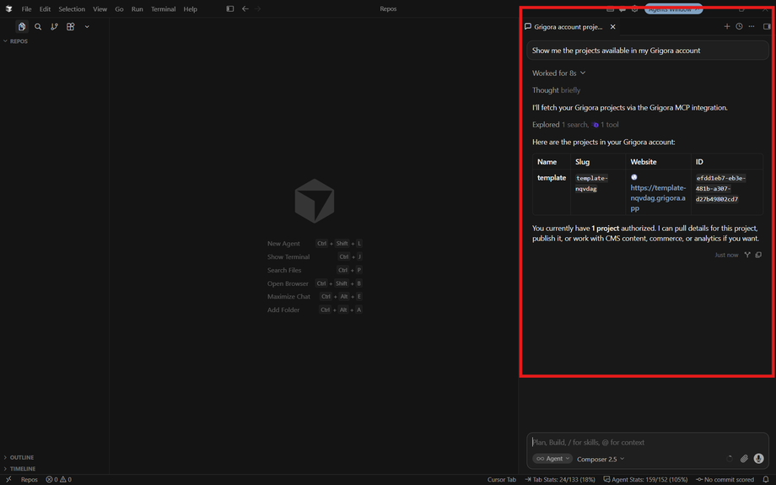Open notifications bell icon
The width and height of the screenshot is (776, 485).
click(x=766, y=480)
